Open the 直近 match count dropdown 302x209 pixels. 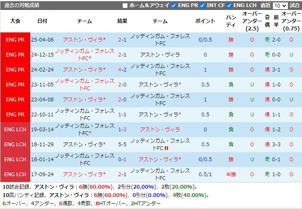coord(280,5)
